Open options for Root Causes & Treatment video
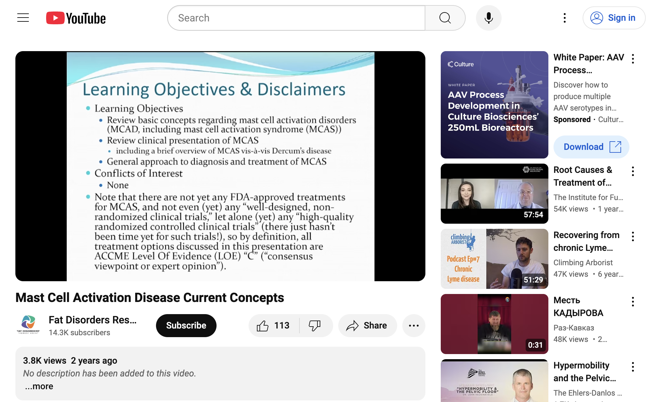 coord(633,171)
